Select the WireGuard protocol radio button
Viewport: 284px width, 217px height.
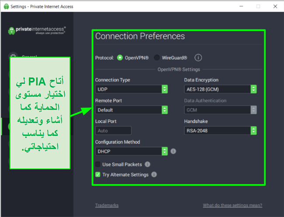click(x=157, y=58)
